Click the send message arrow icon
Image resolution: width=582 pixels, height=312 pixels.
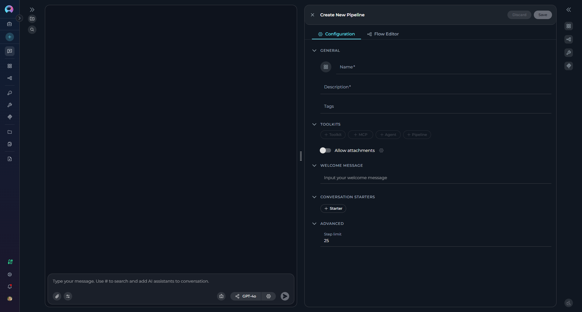coord(285,296)
